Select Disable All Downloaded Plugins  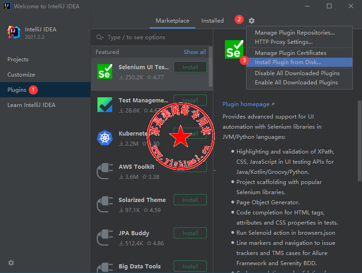pyautogui.click(x=299, y=73)
